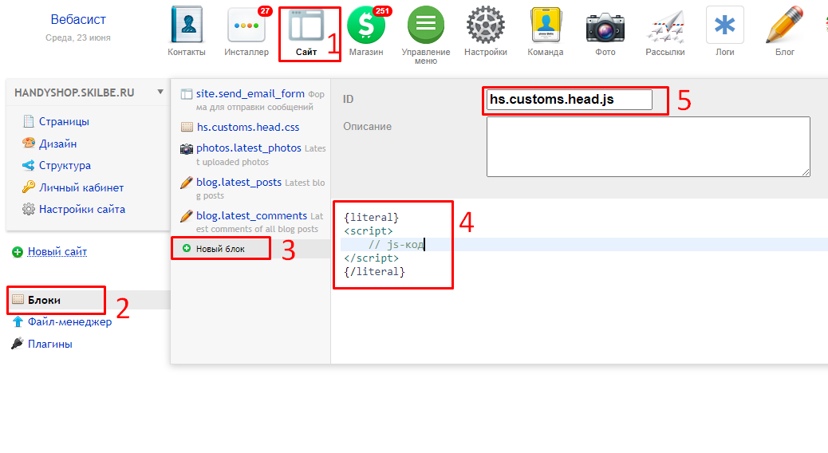This screenshot has width=828, height=453.
Task: Select the hs.customs.head.css block
Action: point(248,127)
